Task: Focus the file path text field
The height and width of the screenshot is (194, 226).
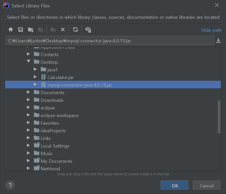Action: [x=110, y=41]
